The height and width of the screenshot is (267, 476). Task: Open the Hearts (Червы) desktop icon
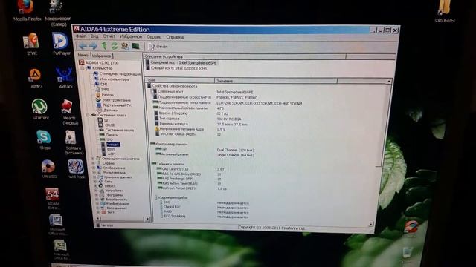[69, 112]
